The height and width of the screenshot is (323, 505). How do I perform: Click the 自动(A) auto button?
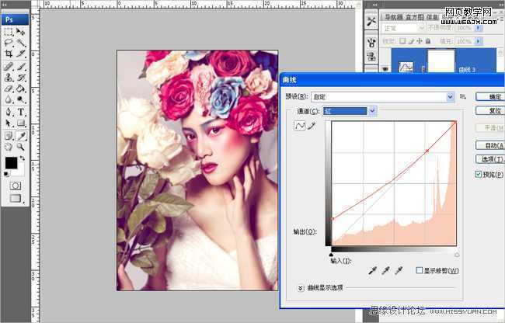490,145
